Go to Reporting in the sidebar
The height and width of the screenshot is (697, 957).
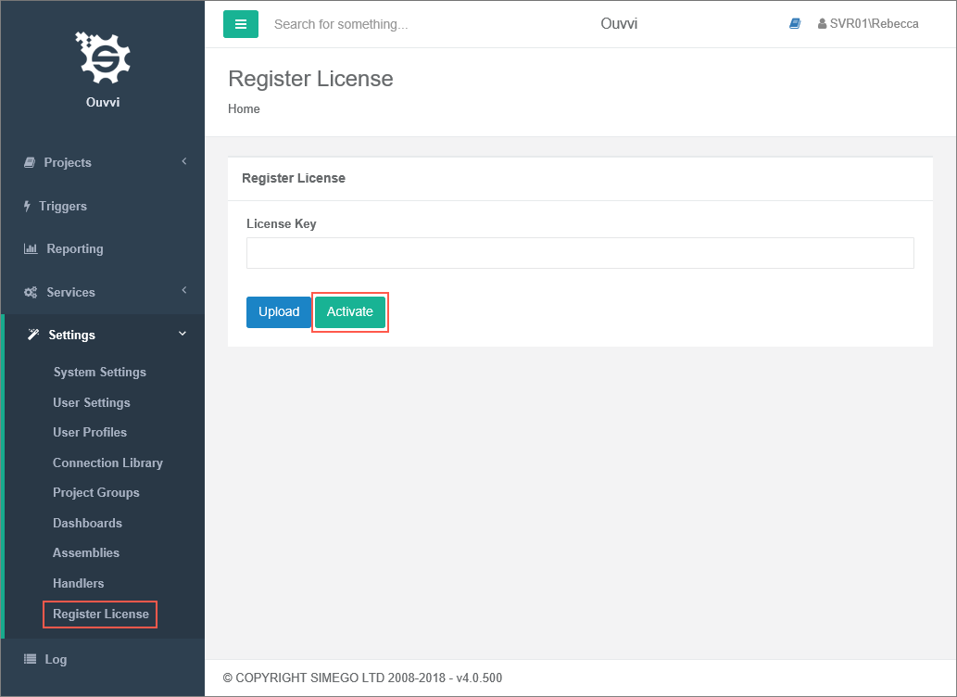pyautogui.click(x=75, y=248)
